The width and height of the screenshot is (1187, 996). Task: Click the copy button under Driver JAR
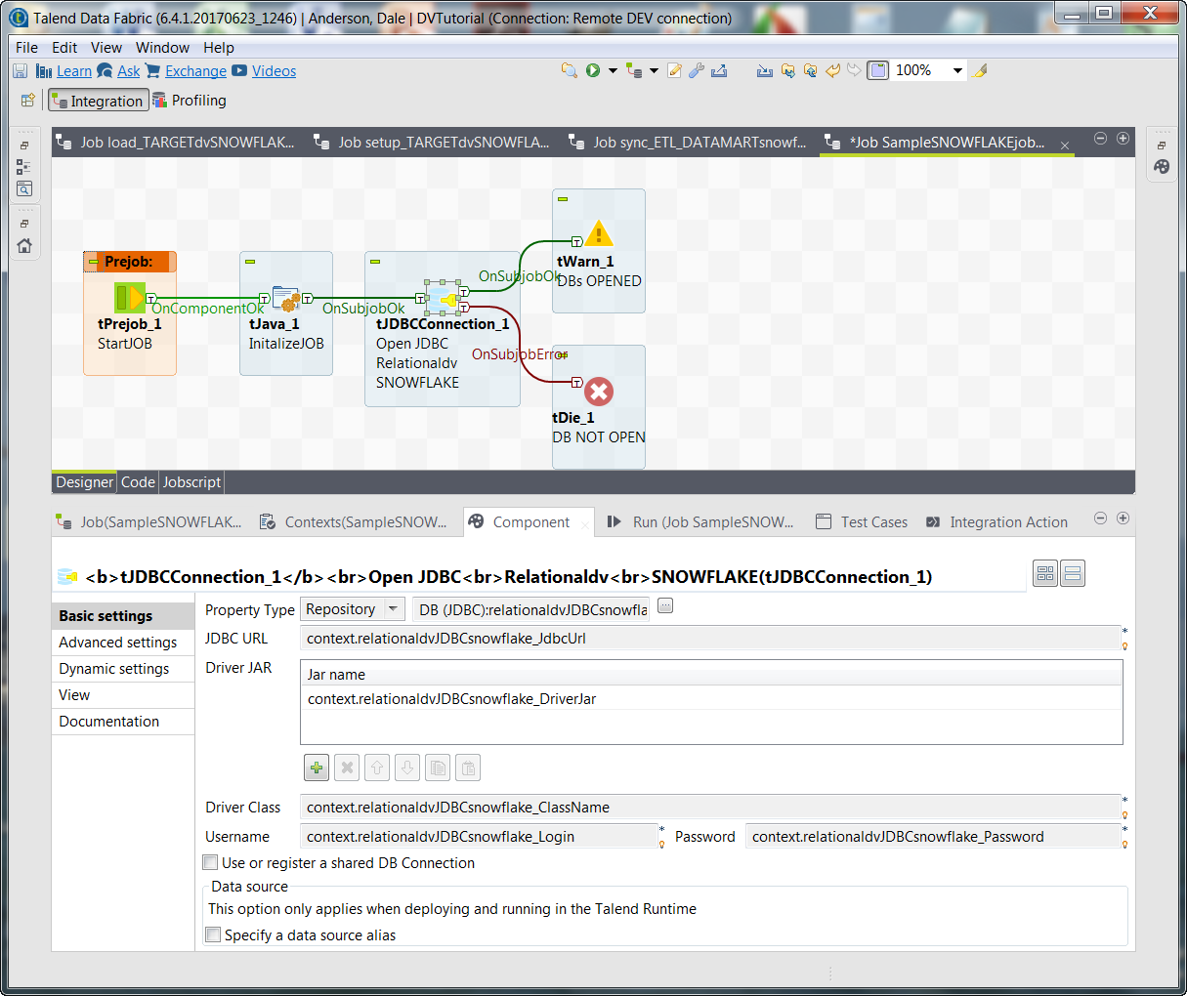438,768
